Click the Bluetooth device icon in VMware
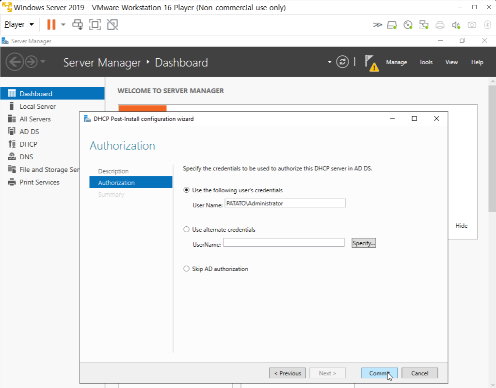496x388 pixels. click(x=487, y=25)
